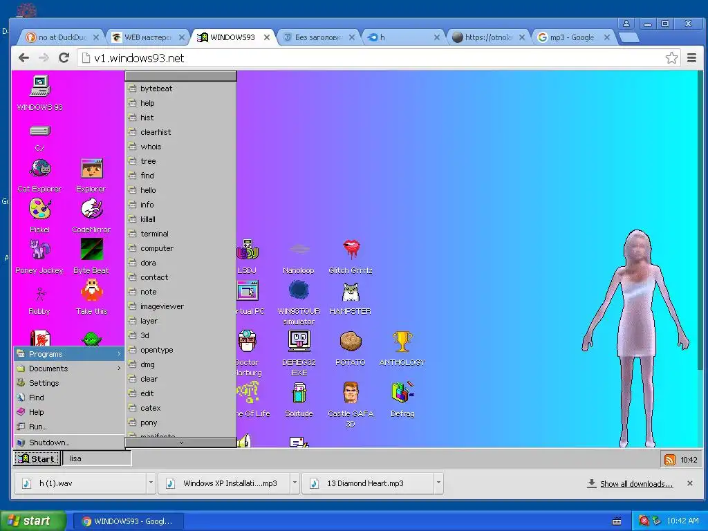Switch to the https://otnolat tab
Image resolution: width=708 pixels, height=531 pixels.
(x=487, y=37)
